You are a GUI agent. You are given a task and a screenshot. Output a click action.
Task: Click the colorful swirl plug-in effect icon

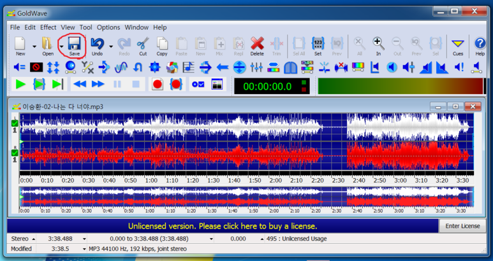tap(172, 67)
